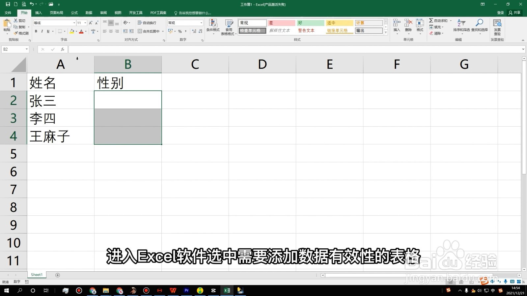Viewport: 527px width, 296px height.
Task: Click the Paste (粘贴) icon
Action: point(7,24)
